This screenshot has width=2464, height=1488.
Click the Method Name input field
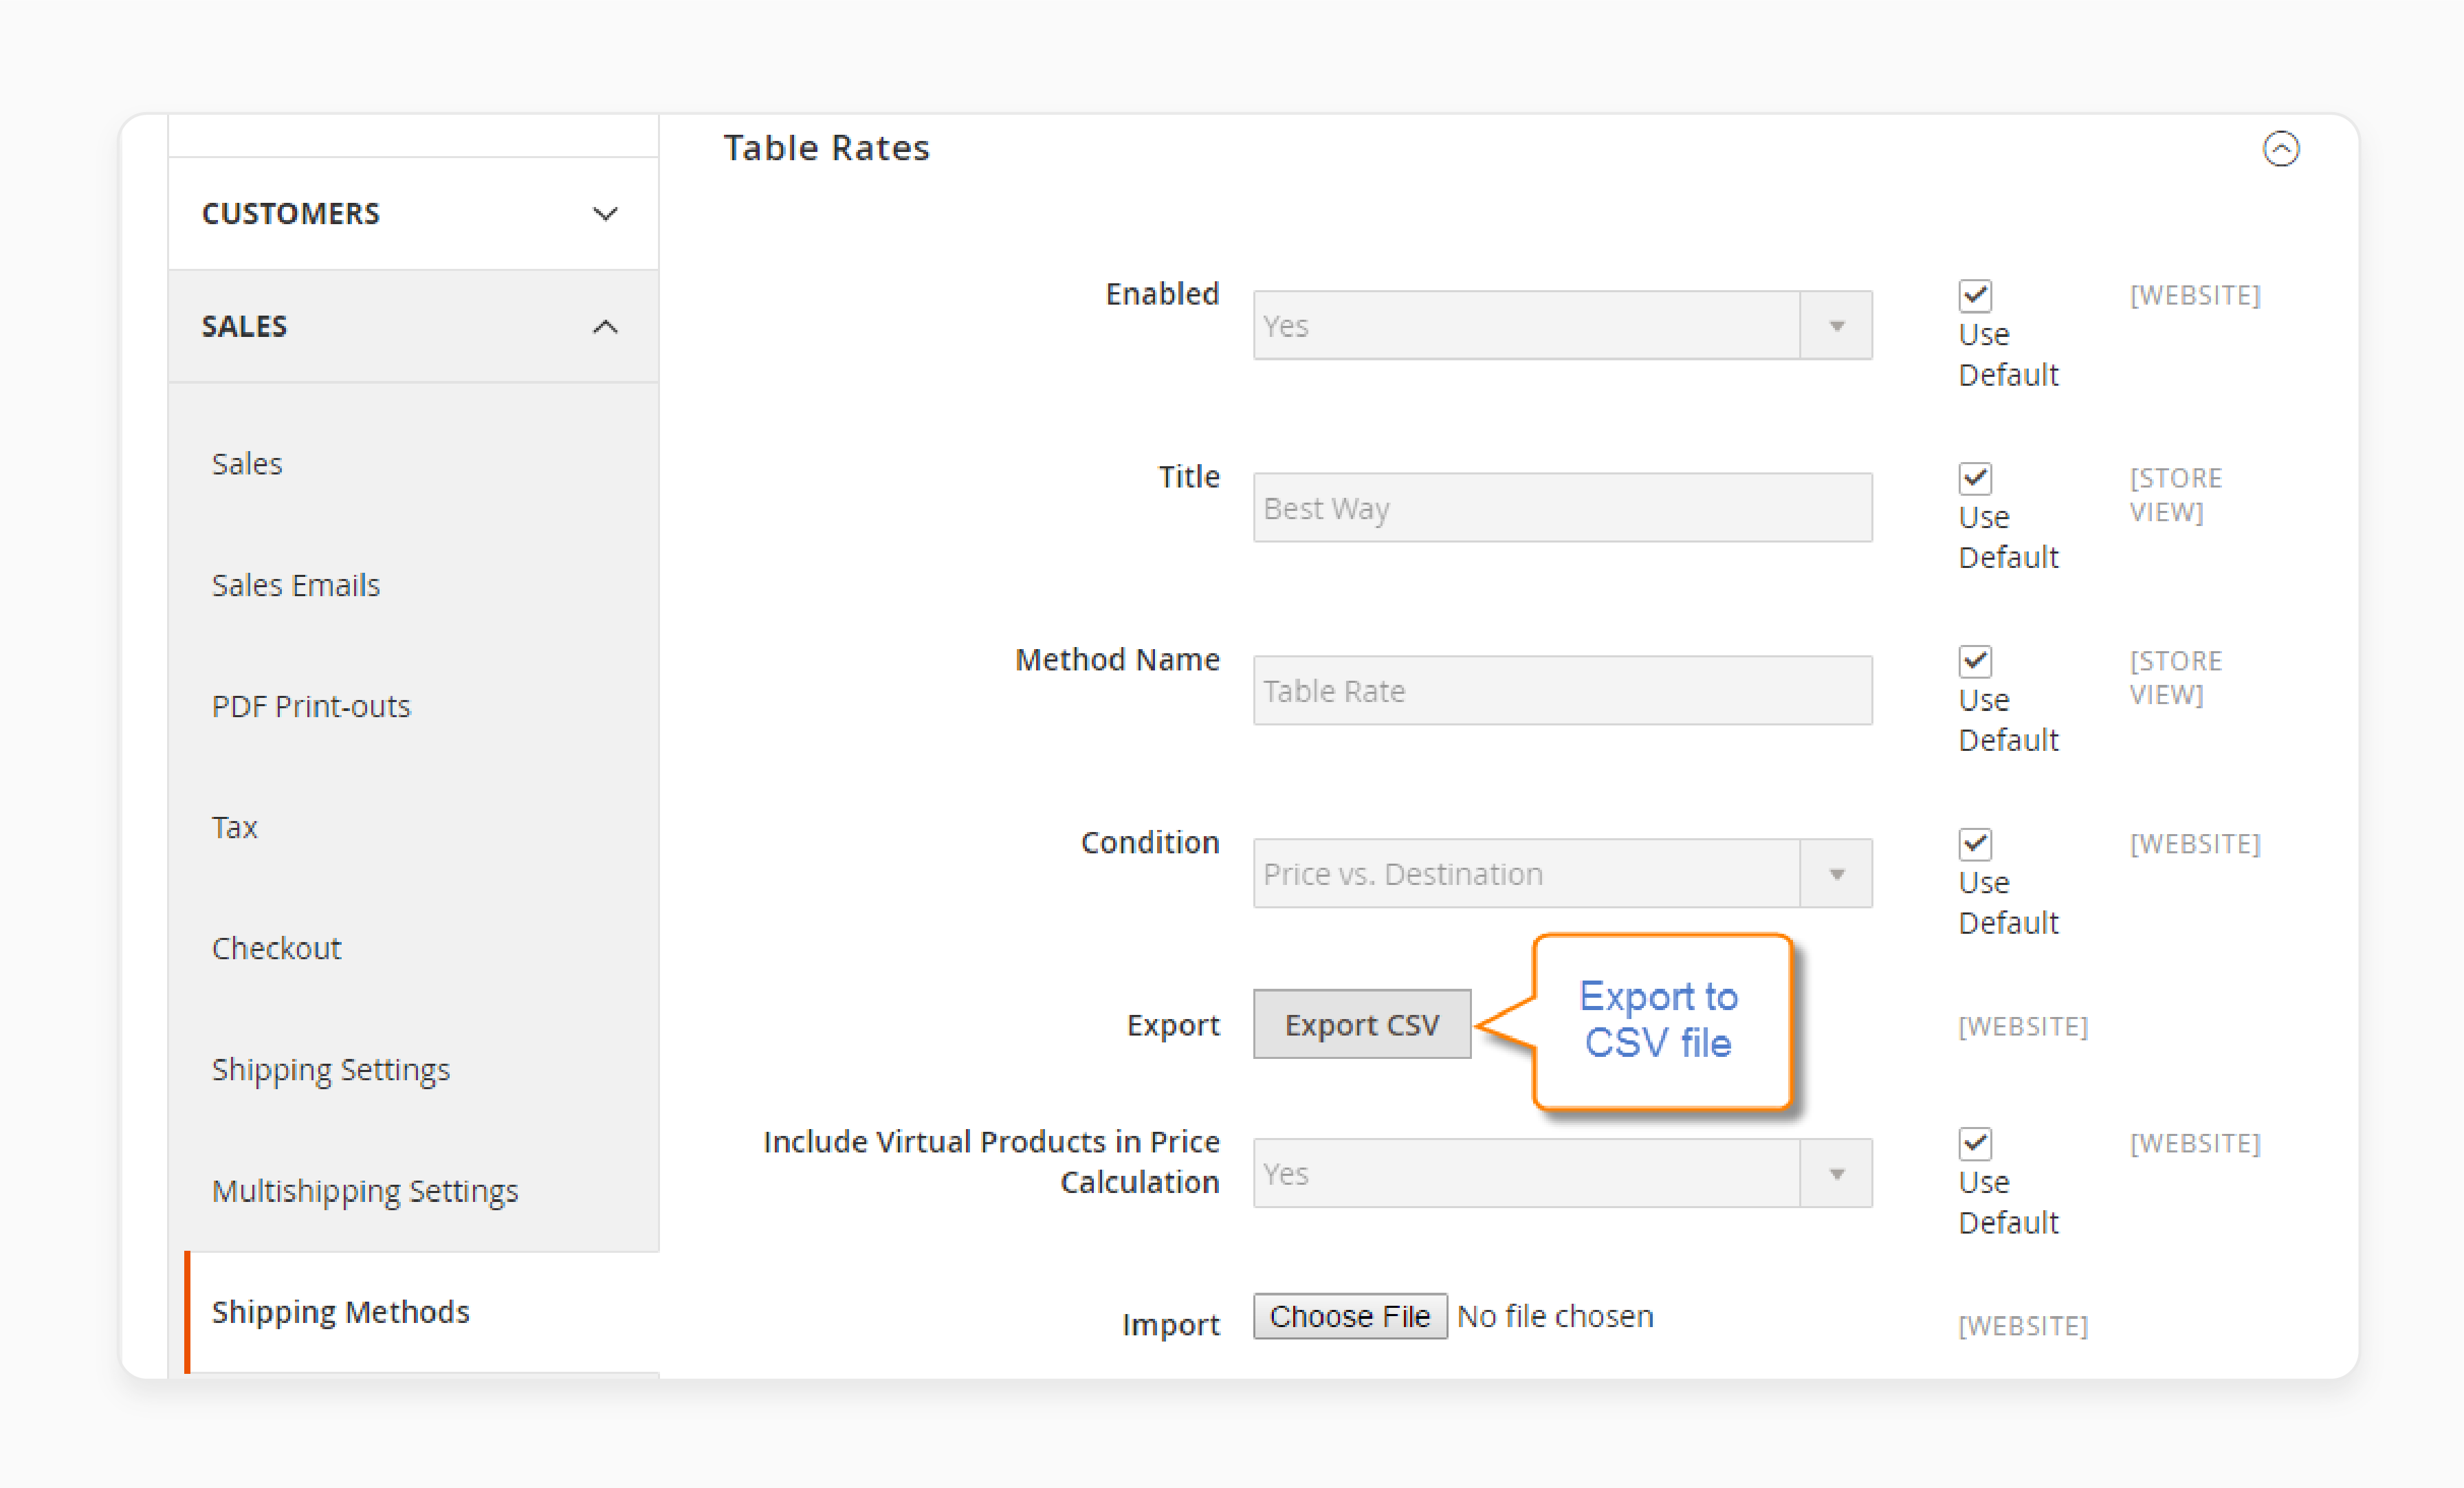(1562, 690)
